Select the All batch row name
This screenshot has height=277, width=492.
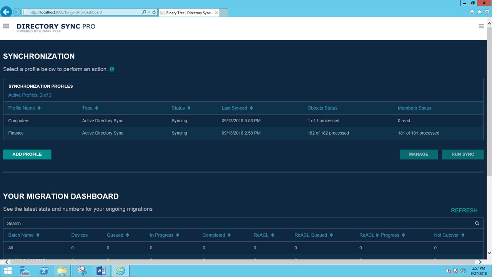(x=11, y=248)
